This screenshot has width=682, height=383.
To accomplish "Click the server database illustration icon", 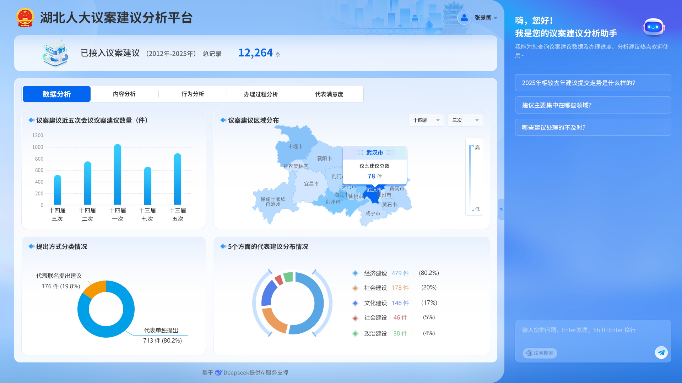I will coord(55,53).
